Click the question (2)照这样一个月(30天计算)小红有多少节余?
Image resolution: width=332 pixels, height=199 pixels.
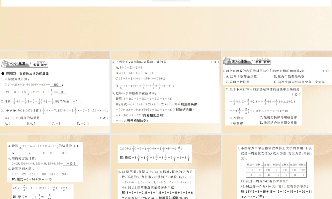275,186
